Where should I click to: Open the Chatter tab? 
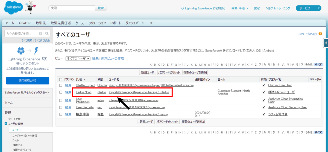(x=25, y=23)
